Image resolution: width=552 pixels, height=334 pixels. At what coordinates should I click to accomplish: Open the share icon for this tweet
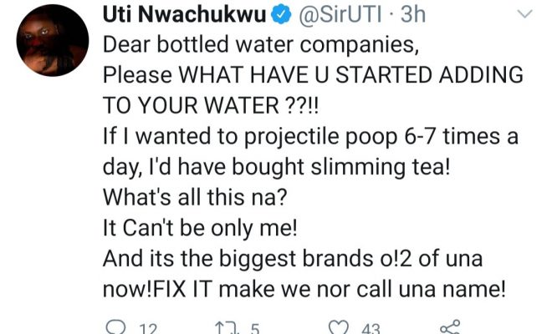[x=451, y=326]
